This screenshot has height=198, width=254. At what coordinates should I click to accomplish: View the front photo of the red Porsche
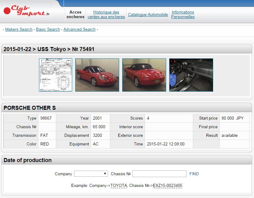click(x=97, y=75)
